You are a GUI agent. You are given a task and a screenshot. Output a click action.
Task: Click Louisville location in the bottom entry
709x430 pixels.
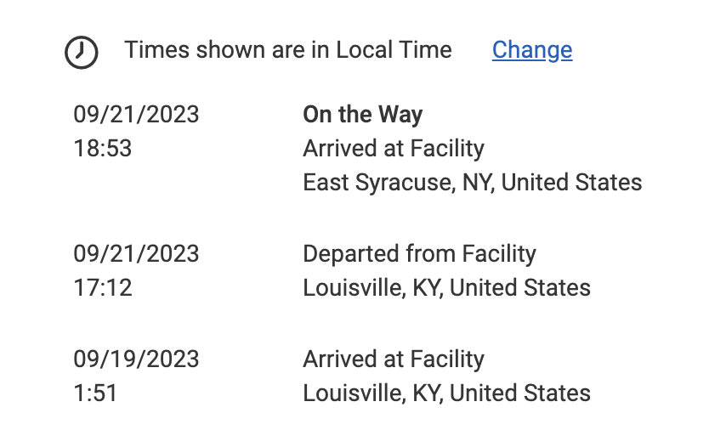pos(446,393)
